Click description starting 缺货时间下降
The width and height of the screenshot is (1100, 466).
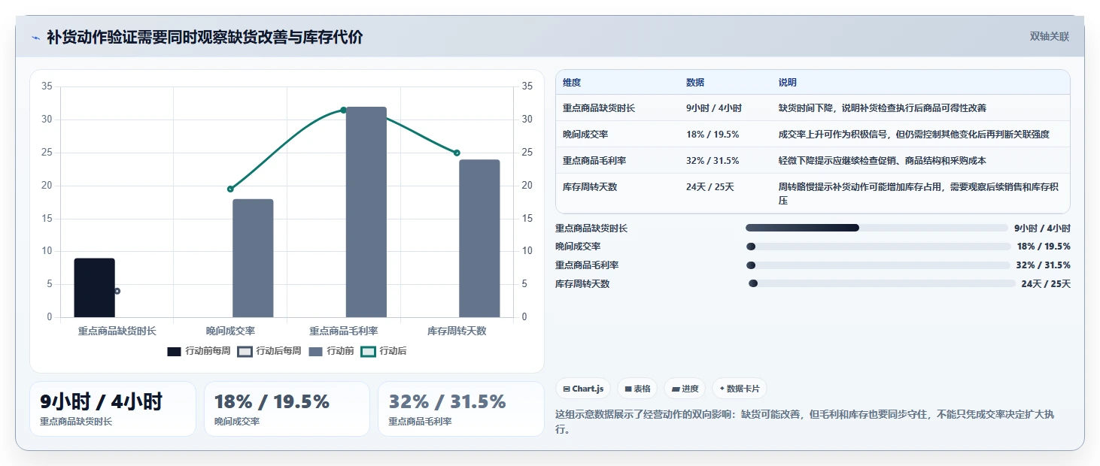tap(883, 108)
